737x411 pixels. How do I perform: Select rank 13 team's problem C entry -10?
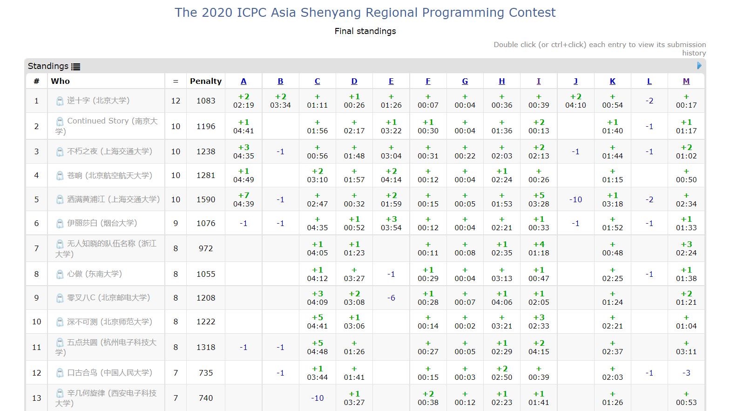pyautogui.click(x=317, y=398)
